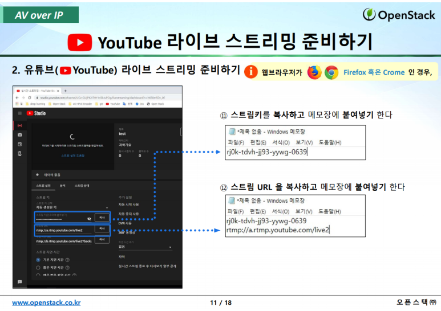Select the 짧은 지연 시간 radio button
441x311 pixels.
tap(38, 268)
